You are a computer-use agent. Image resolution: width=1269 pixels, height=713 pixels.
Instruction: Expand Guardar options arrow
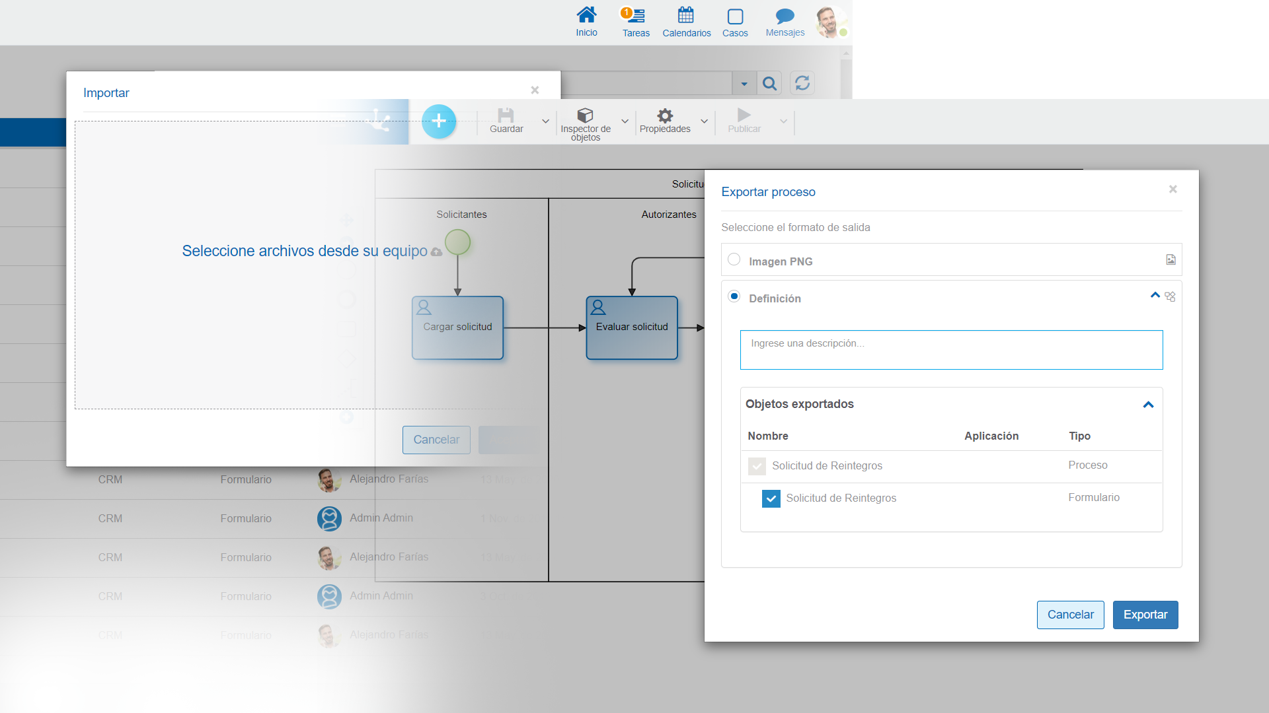tap(545, 121)
